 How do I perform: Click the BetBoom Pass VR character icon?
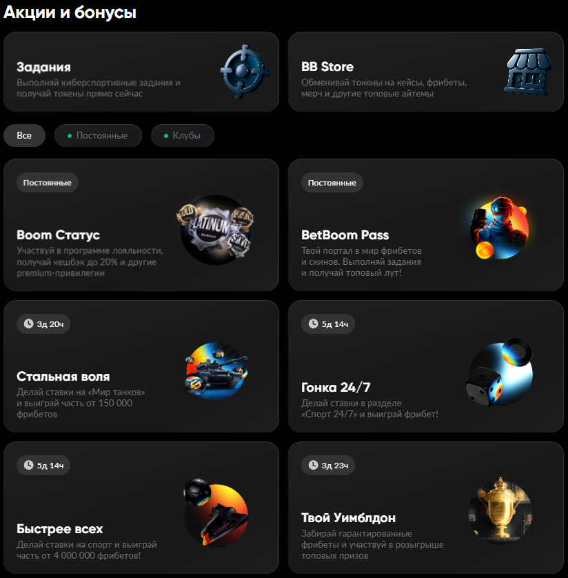click(499, 228)
